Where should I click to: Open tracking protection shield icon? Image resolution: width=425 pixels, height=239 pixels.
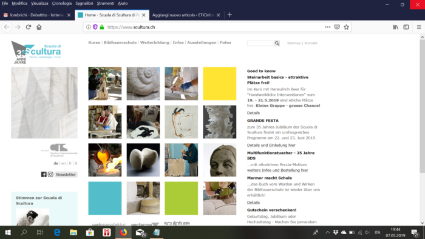95,27
